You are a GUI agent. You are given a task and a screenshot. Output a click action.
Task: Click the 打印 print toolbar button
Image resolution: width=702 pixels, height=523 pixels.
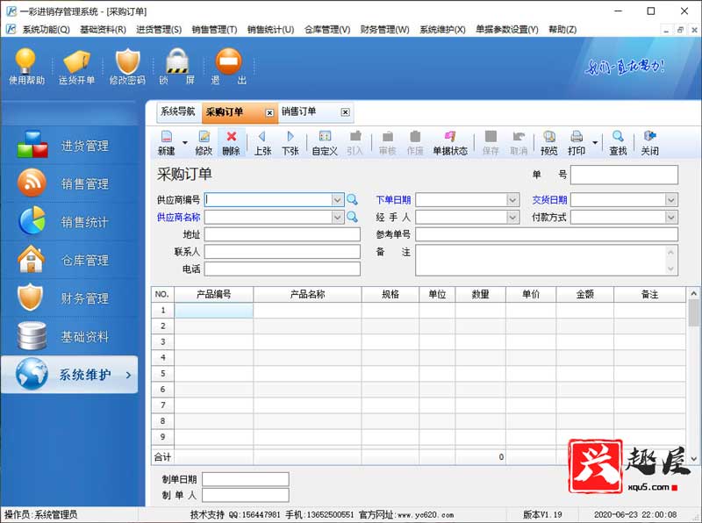(x=577, y=143)
